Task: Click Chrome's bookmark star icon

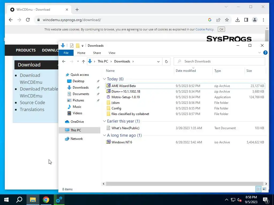Action: tap(227, 20)
